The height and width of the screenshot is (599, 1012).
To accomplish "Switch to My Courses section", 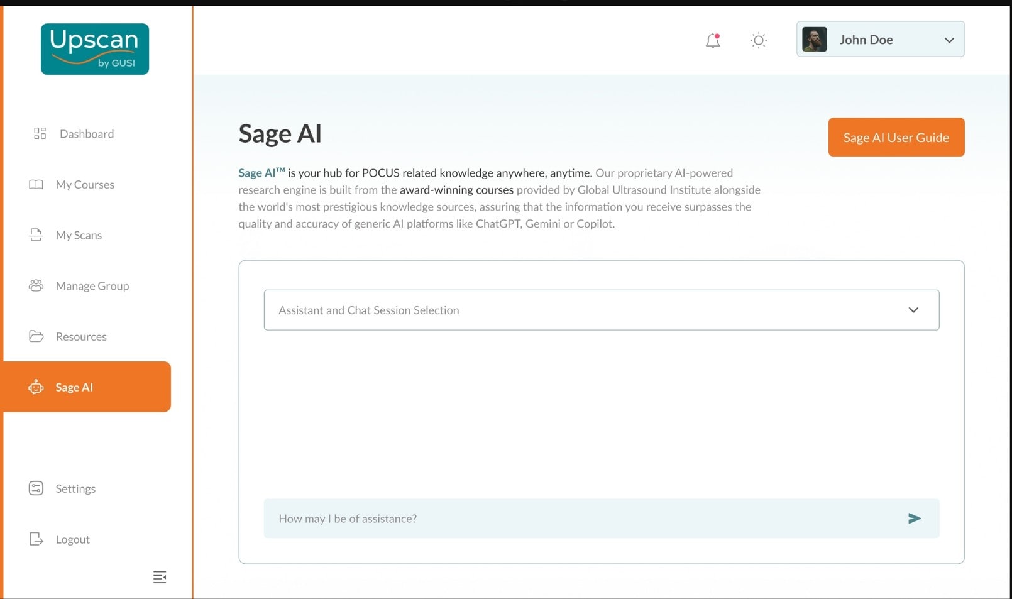I will click(x=84, y=184).
